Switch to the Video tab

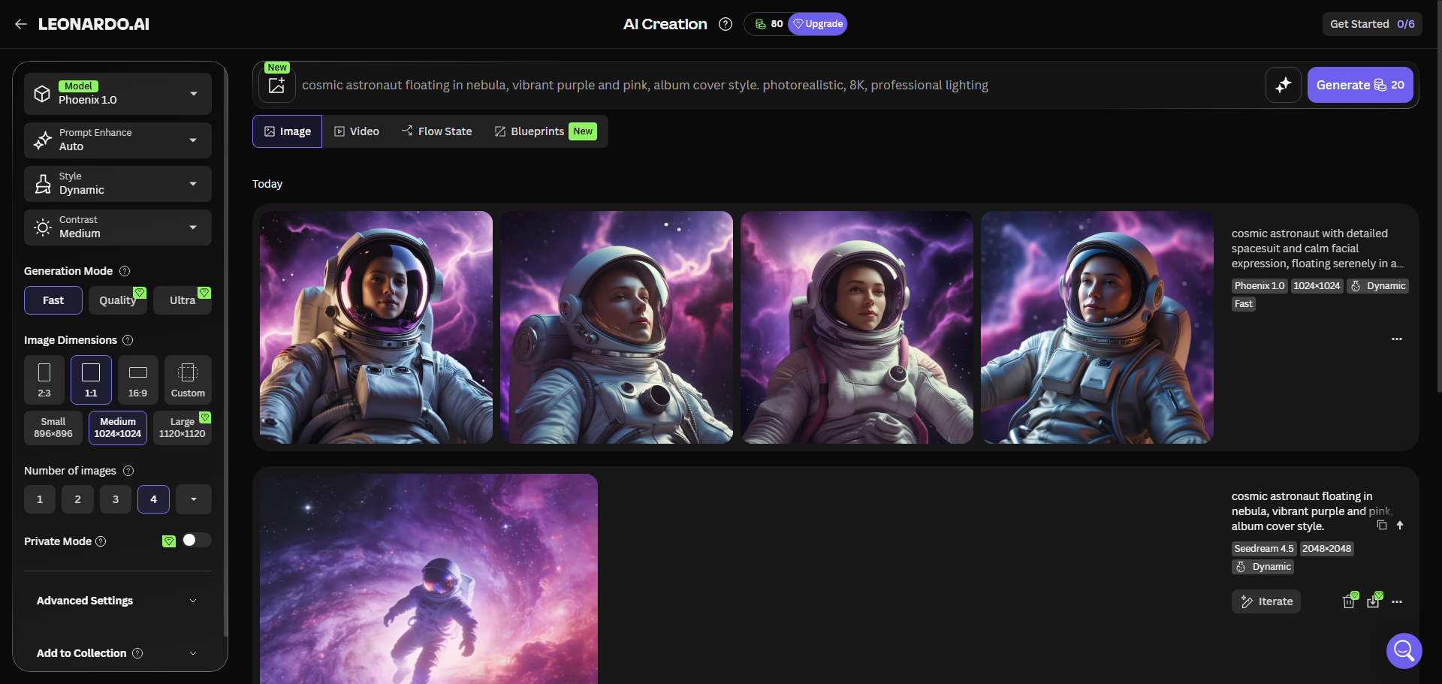coord(357,131)
